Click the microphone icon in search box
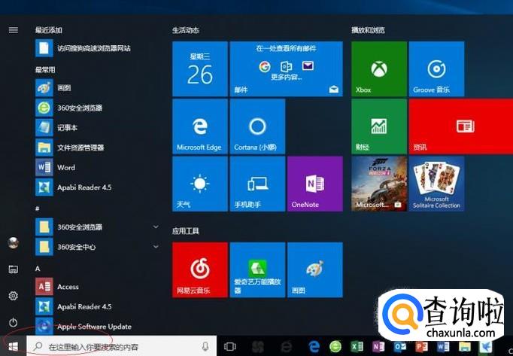 click(205, 346)
